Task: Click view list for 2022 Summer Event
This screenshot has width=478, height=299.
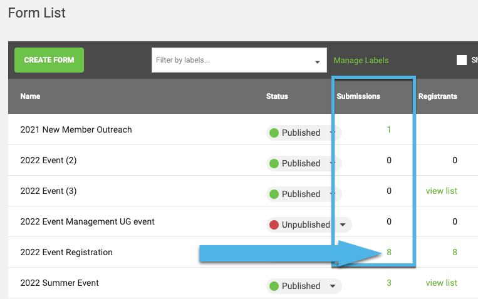Action: 442,283
